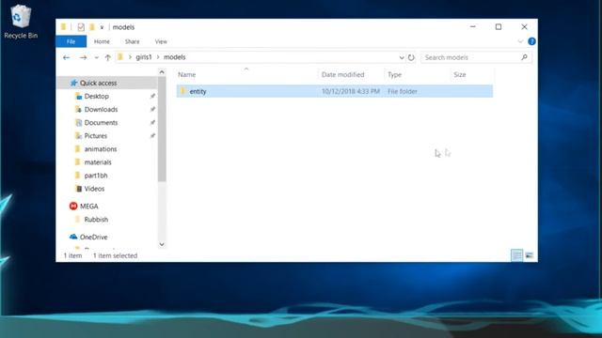
Task: Open the Recent locations dropdown arrow
Action: click(96, 57)
